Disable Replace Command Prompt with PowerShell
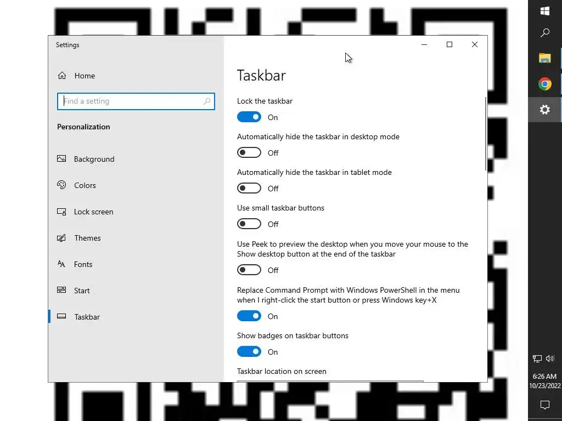The height and width of the screenshot is (421, 562). point(249,316)
